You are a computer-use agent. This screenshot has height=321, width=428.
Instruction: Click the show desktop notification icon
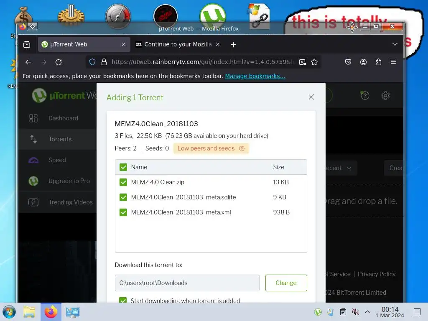[417, 312]
